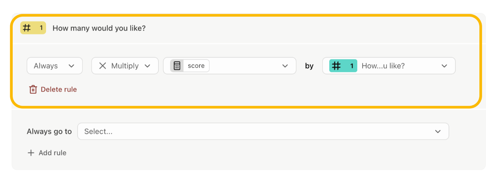Viewport: 491px width, 178px height.
Task: Delete the rule with Delete rule link
Action: [x=53, y=89]
